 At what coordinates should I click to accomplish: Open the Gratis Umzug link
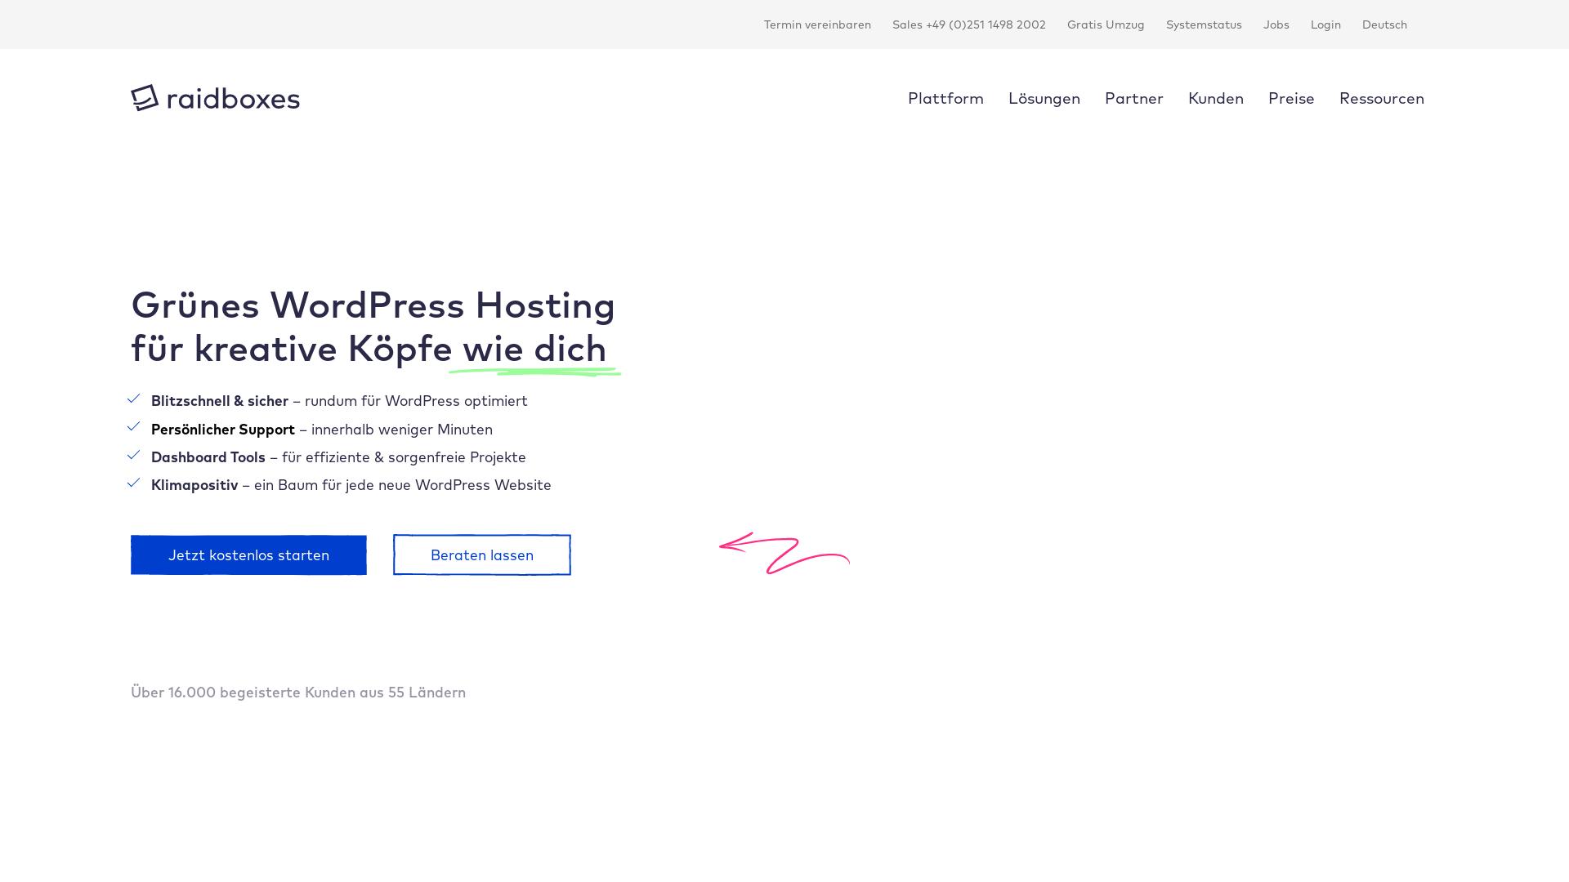(1106, 24)
